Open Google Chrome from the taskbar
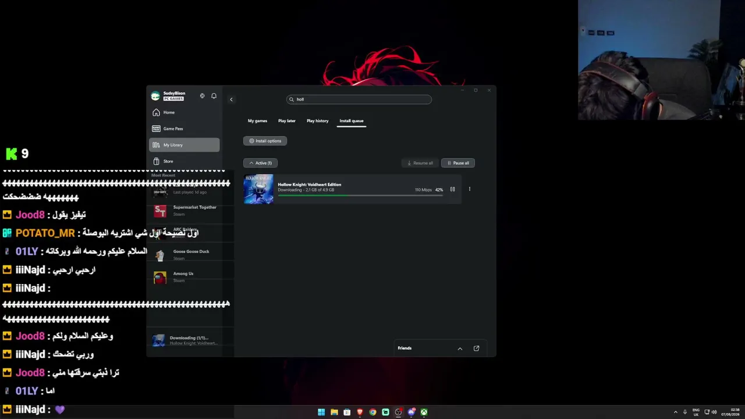The height and width of the screenshot is (419, 745). coord(372,412)
